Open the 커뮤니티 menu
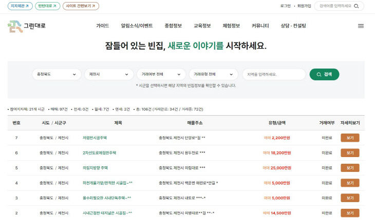Screen dimensions: 375x220 [x=260, y=26]
